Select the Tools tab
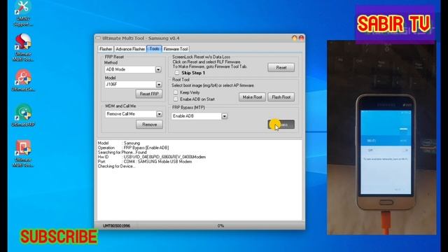Screen dimensions: 448x252 click(x=154, y=48)
